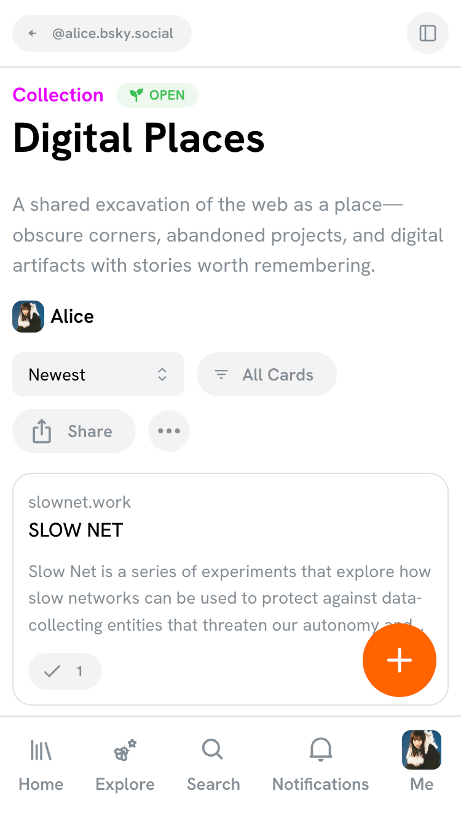Open the SLOW NET card title

point(76,530)
